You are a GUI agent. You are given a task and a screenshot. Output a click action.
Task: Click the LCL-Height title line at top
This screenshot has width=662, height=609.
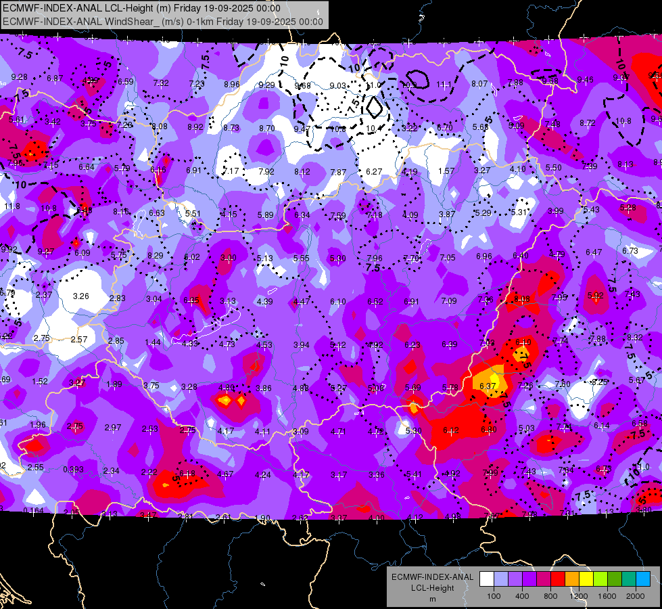point(141,8)
